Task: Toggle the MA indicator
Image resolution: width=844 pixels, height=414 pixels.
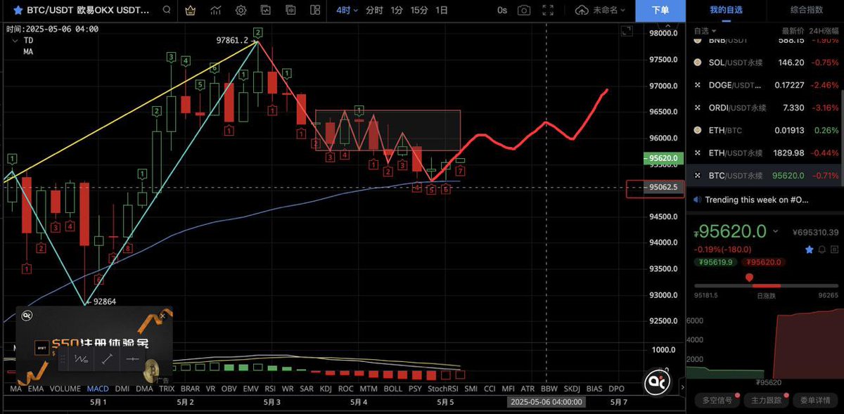Action: click(15, 388)
